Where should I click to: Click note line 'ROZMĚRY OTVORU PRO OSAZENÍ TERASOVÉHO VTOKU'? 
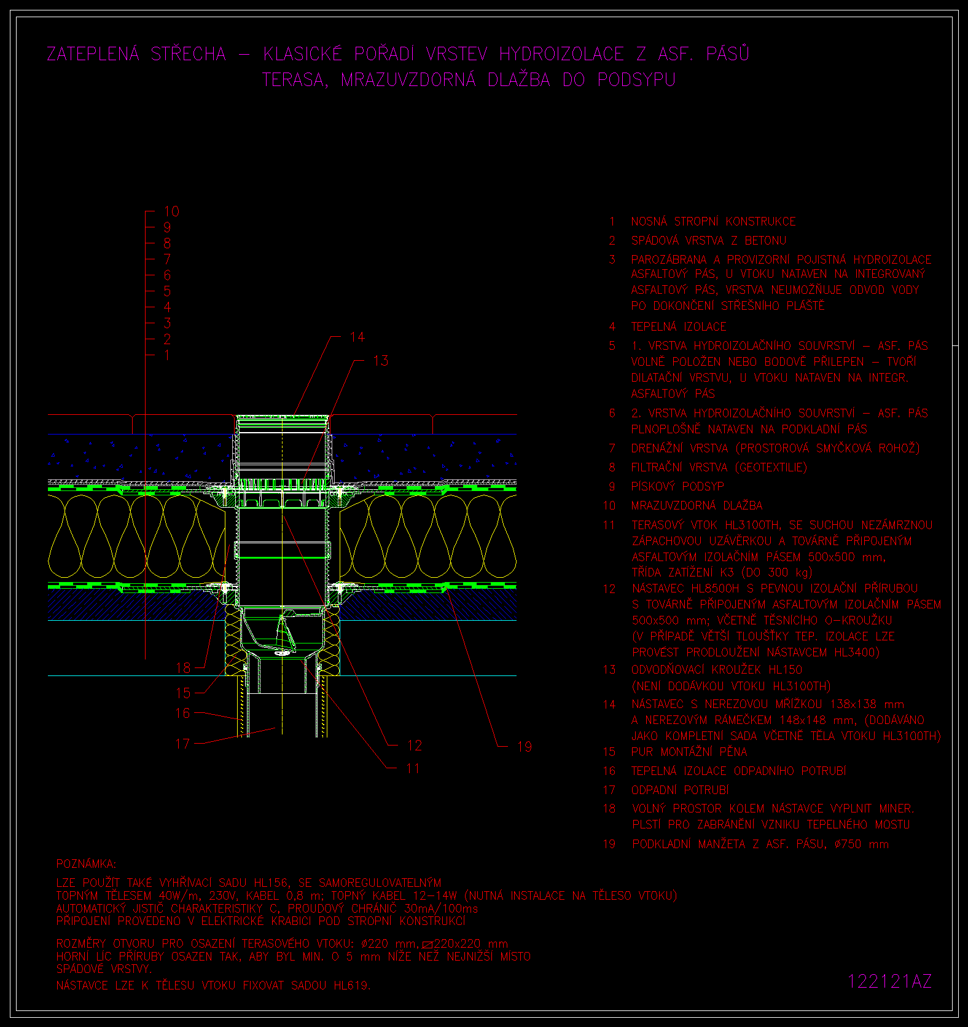tap(205, 943)
